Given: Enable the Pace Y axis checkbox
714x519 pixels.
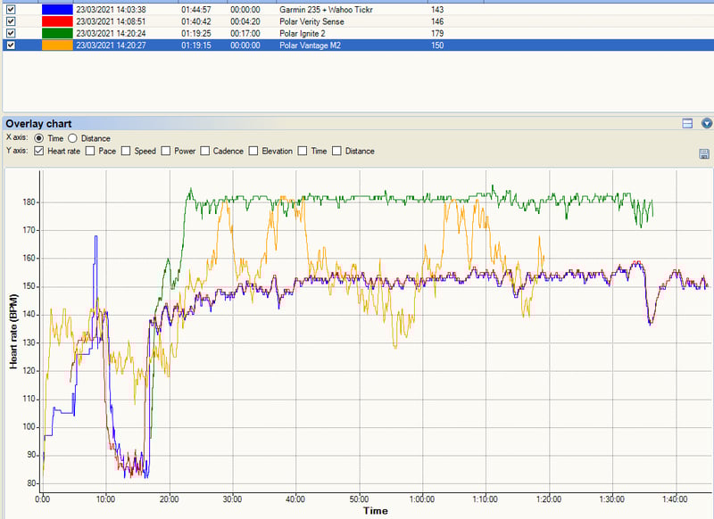Looking at the screenshot, I should 89,151.
